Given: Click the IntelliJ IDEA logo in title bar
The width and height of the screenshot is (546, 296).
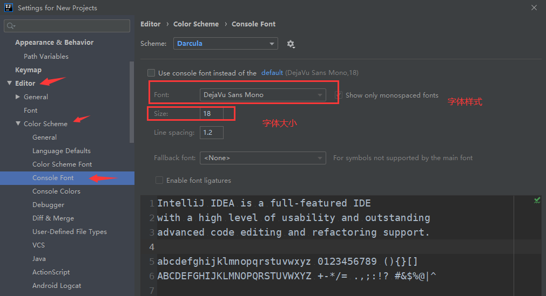Looking at the screenshot, I should [x=8, y=8].
